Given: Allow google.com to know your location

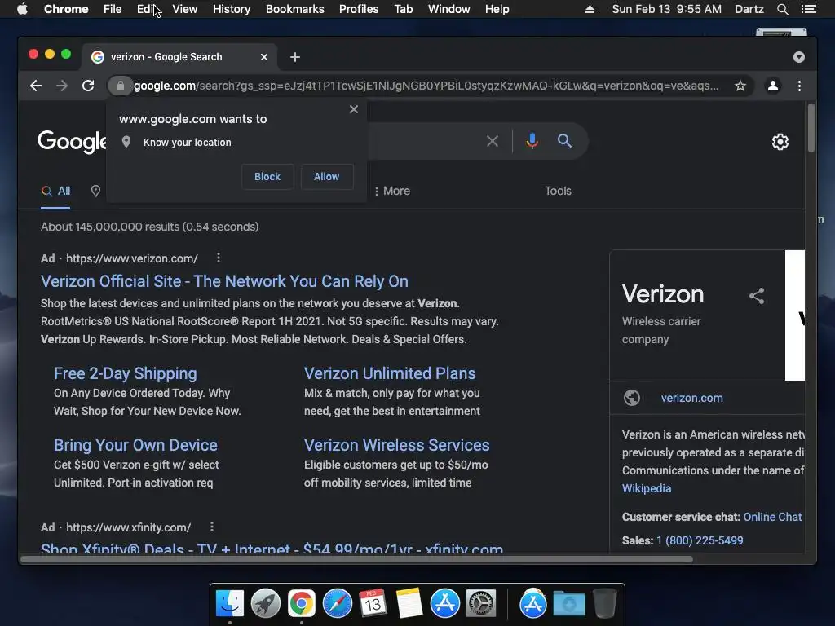Looking at the screenshot, I should pos(326,177).
